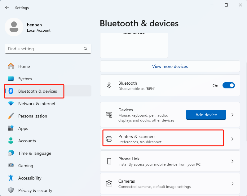Viewport: 247px width, 196px height.
Task: Open Gaming settings
Action: point(48,165)
